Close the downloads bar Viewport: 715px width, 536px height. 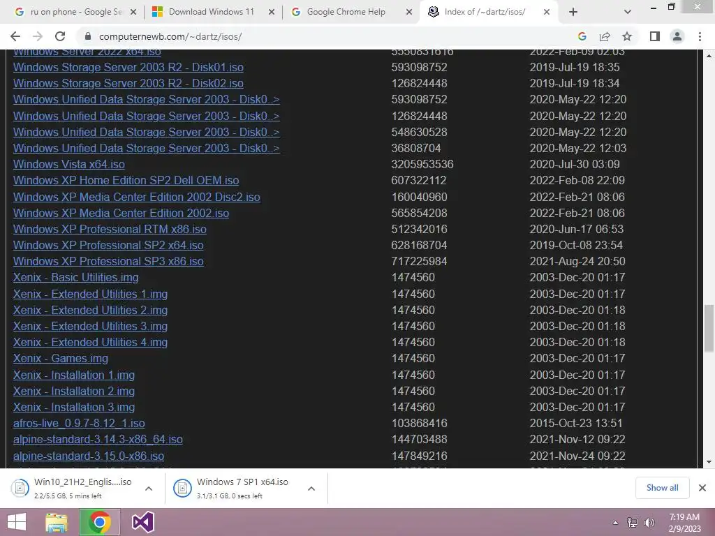[702, 488]
